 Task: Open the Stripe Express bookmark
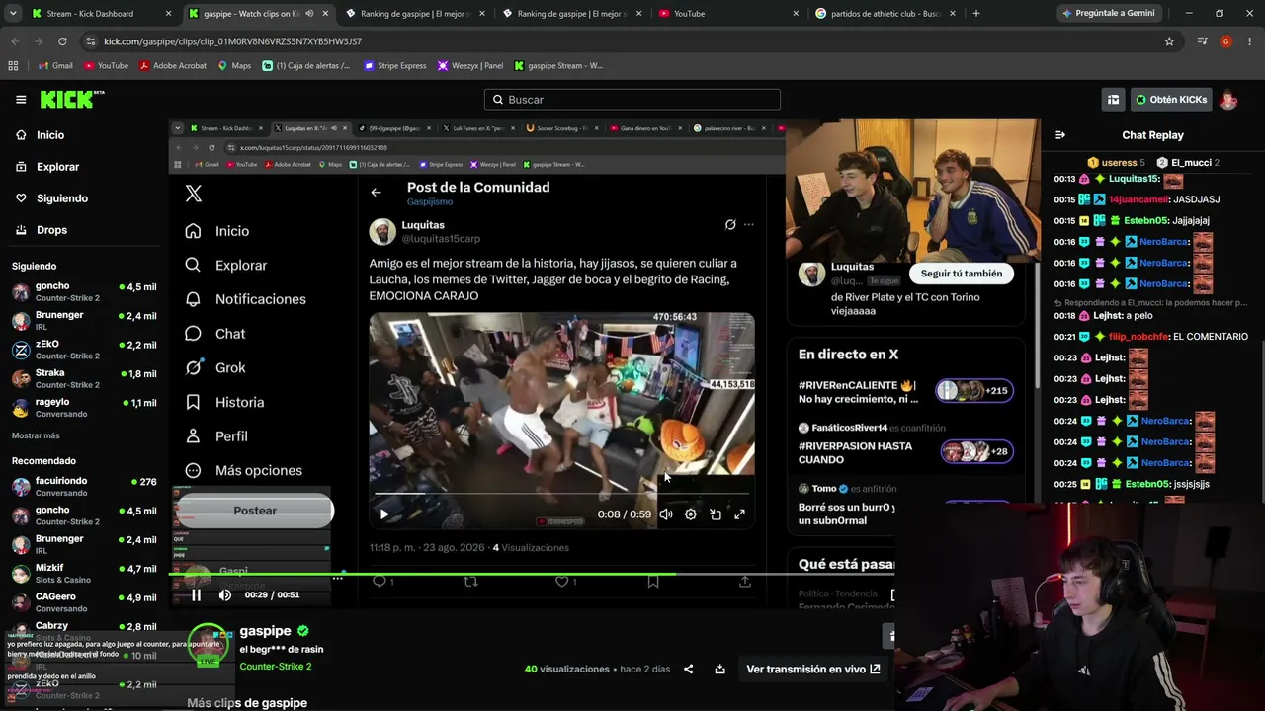click(395, 66)
